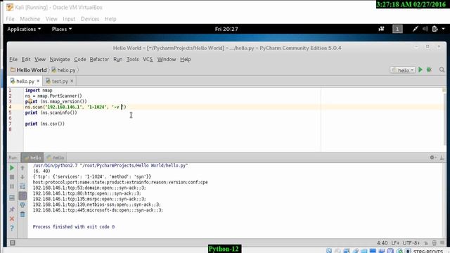
Task: Open the Edit menu in PyCharm
Action: 26,59
